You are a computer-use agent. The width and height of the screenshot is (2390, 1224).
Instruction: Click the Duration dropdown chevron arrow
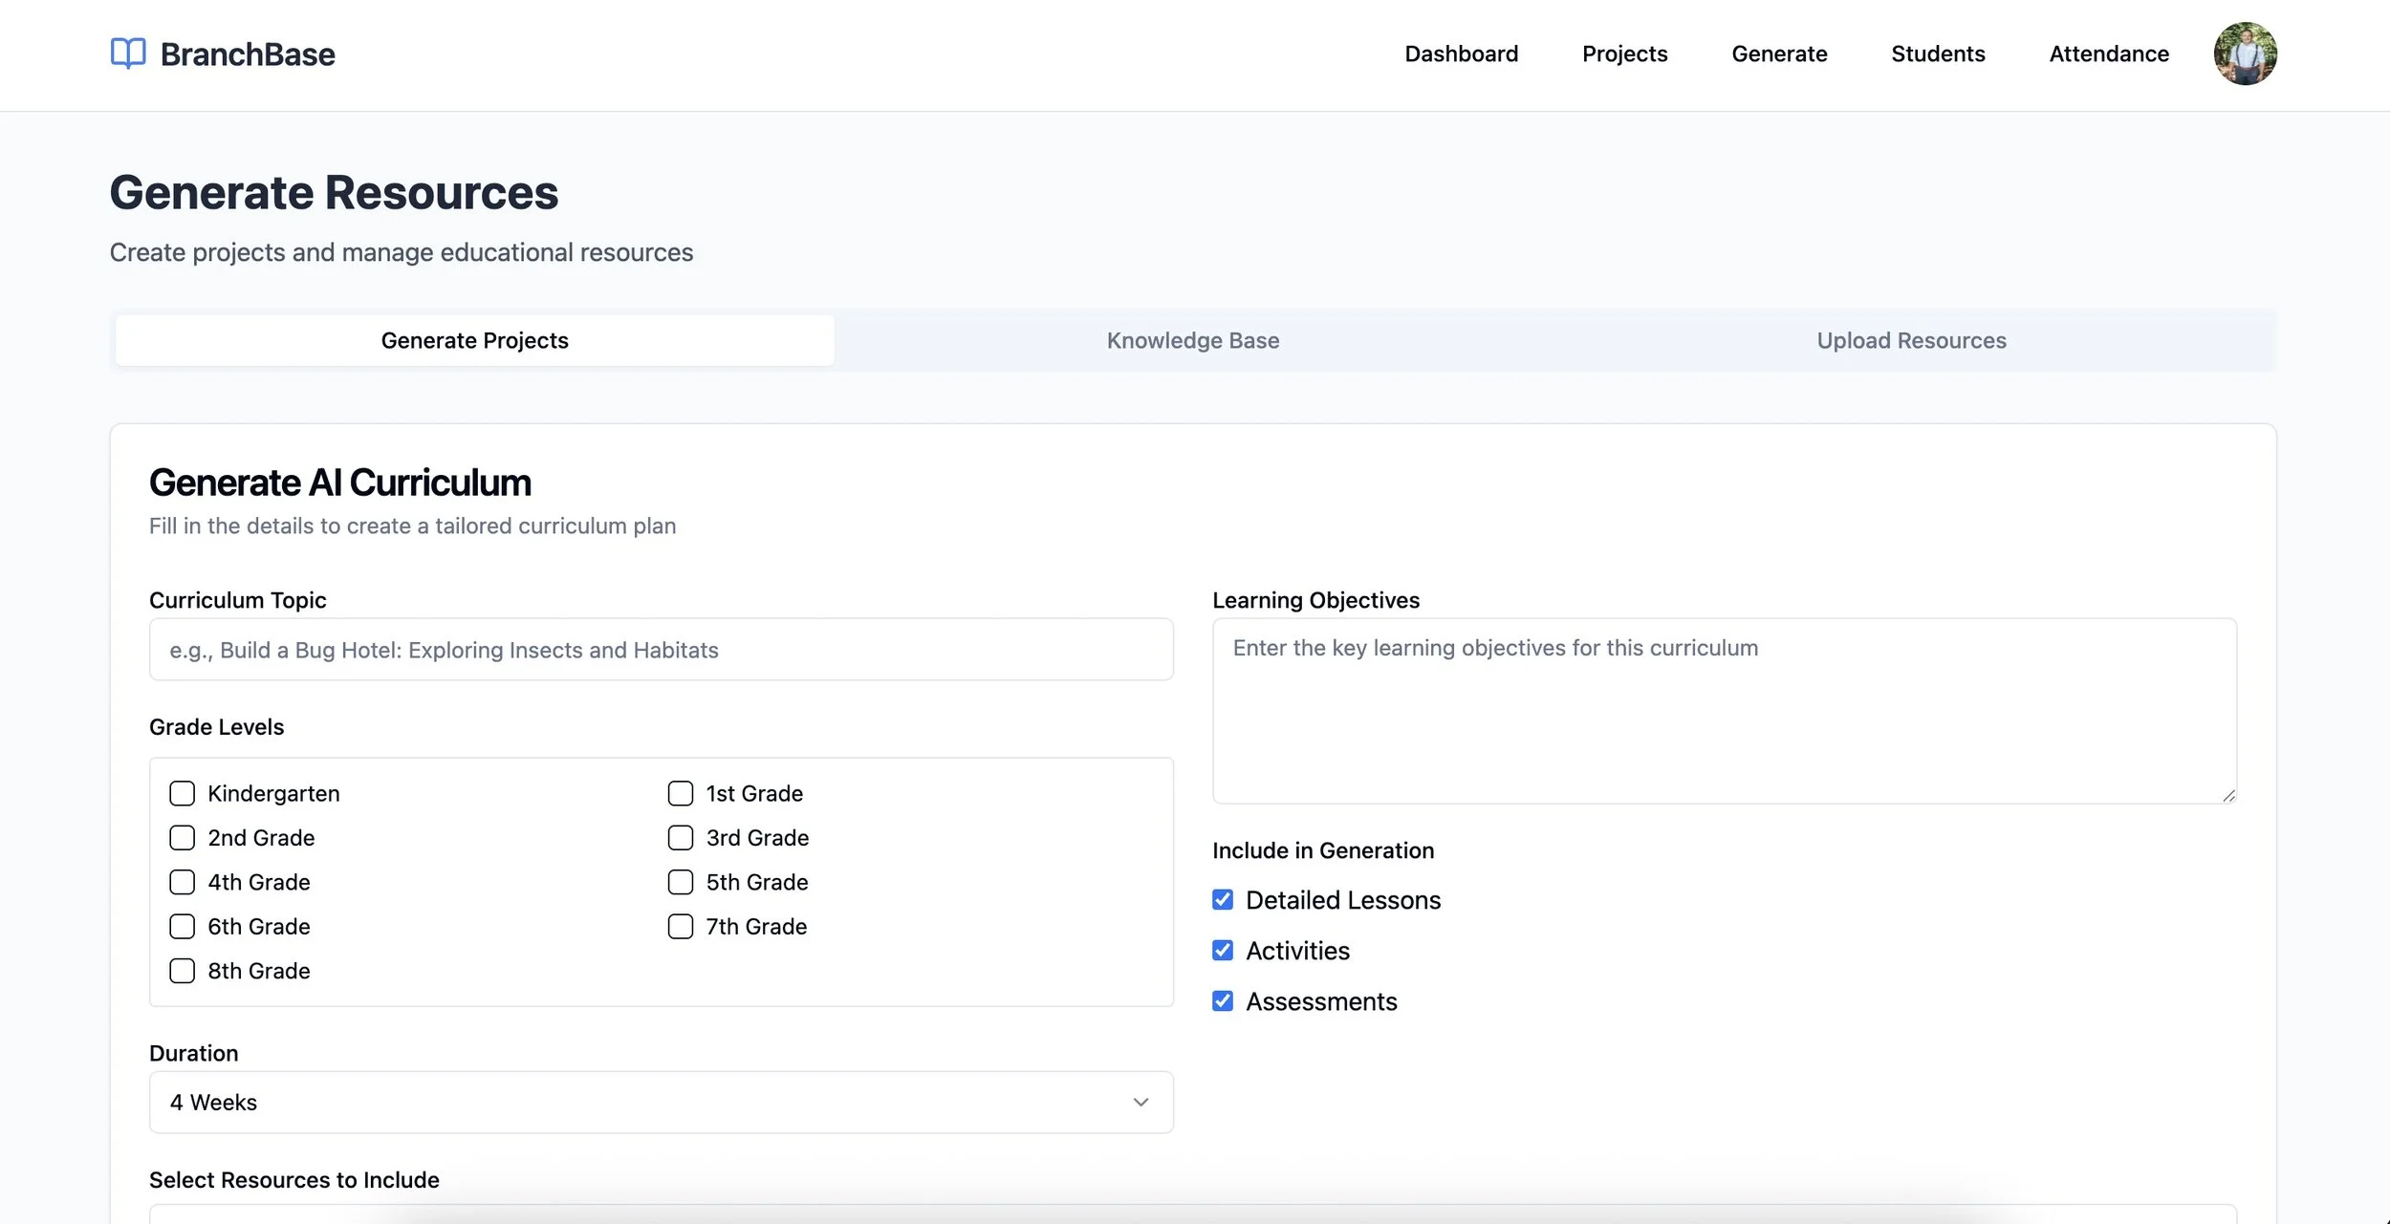click(x=1140, y=1102)
